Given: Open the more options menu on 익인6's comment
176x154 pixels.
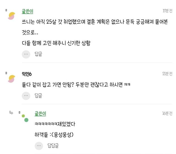Looking at the screenshot, I should point(26,96).
